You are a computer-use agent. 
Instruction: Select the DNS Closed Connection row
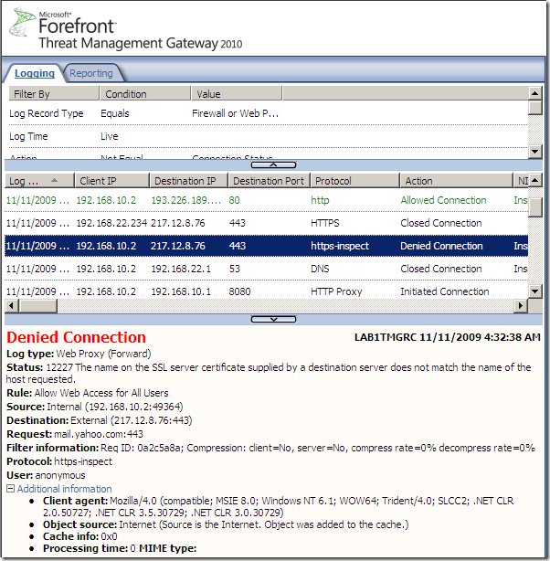(x=266, y=269)
